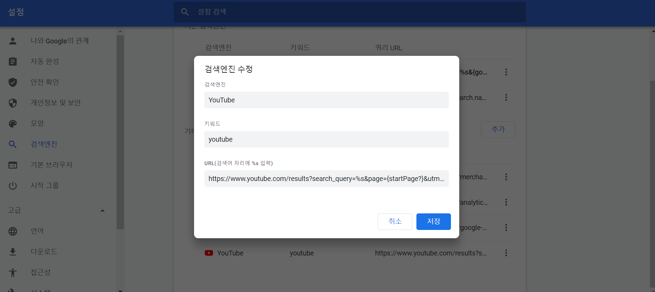The width and height of the screenshot is (655, 292).
Task: Click the power icon for 시작 그룹
Action: pos(13,185)
